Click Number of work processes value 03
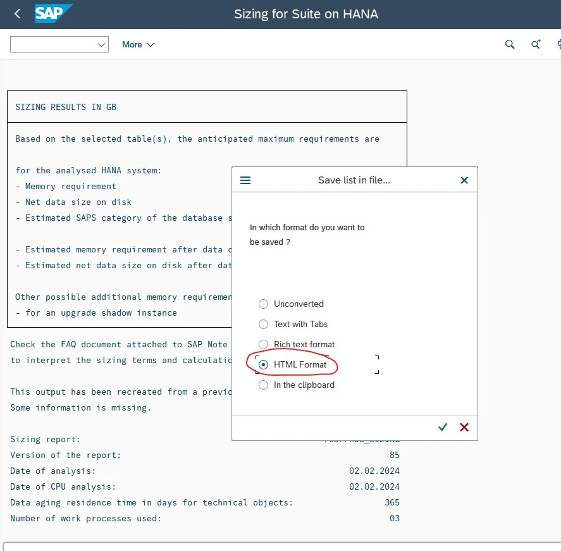Image resolution: width=561 pixels, height=551 pixels. coord(394,518)
